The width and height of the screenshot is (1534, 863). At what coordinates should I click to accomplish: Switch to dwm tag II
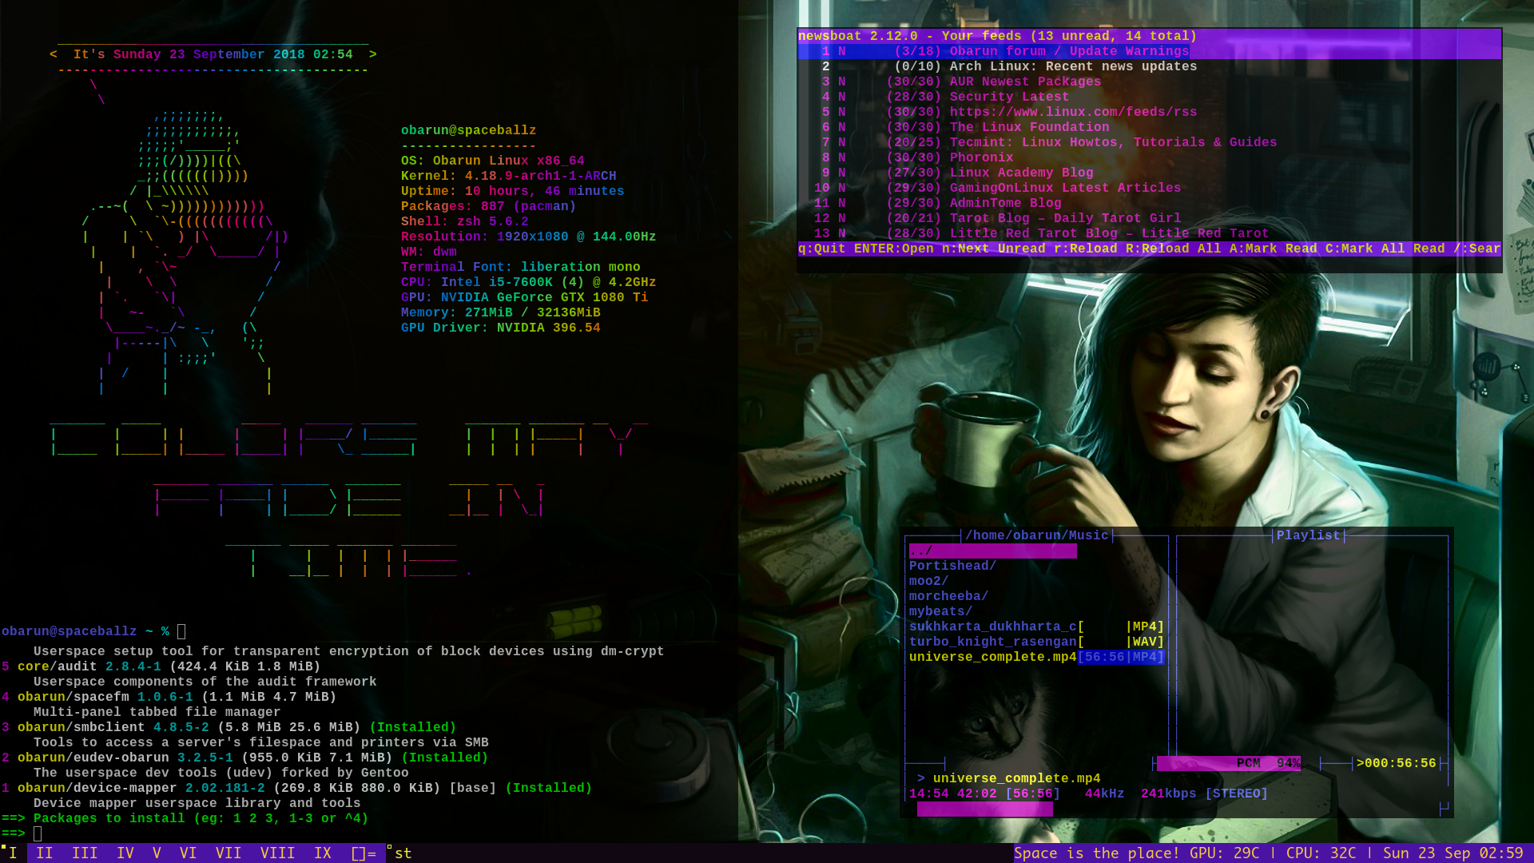45,853
